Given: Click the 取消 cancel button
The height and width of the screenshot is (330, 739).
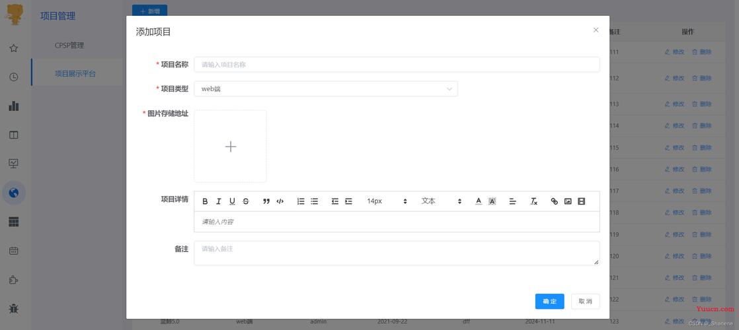Looking at the screenshot, I should click(585, 302).
